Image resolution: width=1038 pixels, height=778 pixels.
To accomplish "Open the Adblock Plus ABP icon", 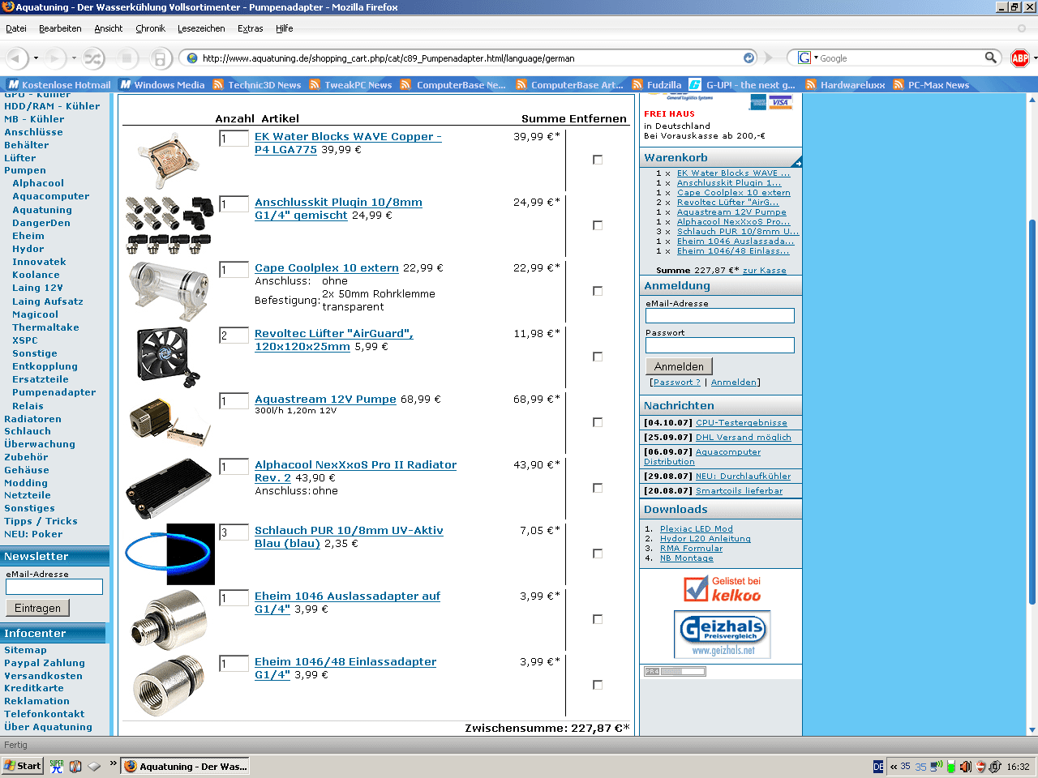I will [x=1020, y=58].
